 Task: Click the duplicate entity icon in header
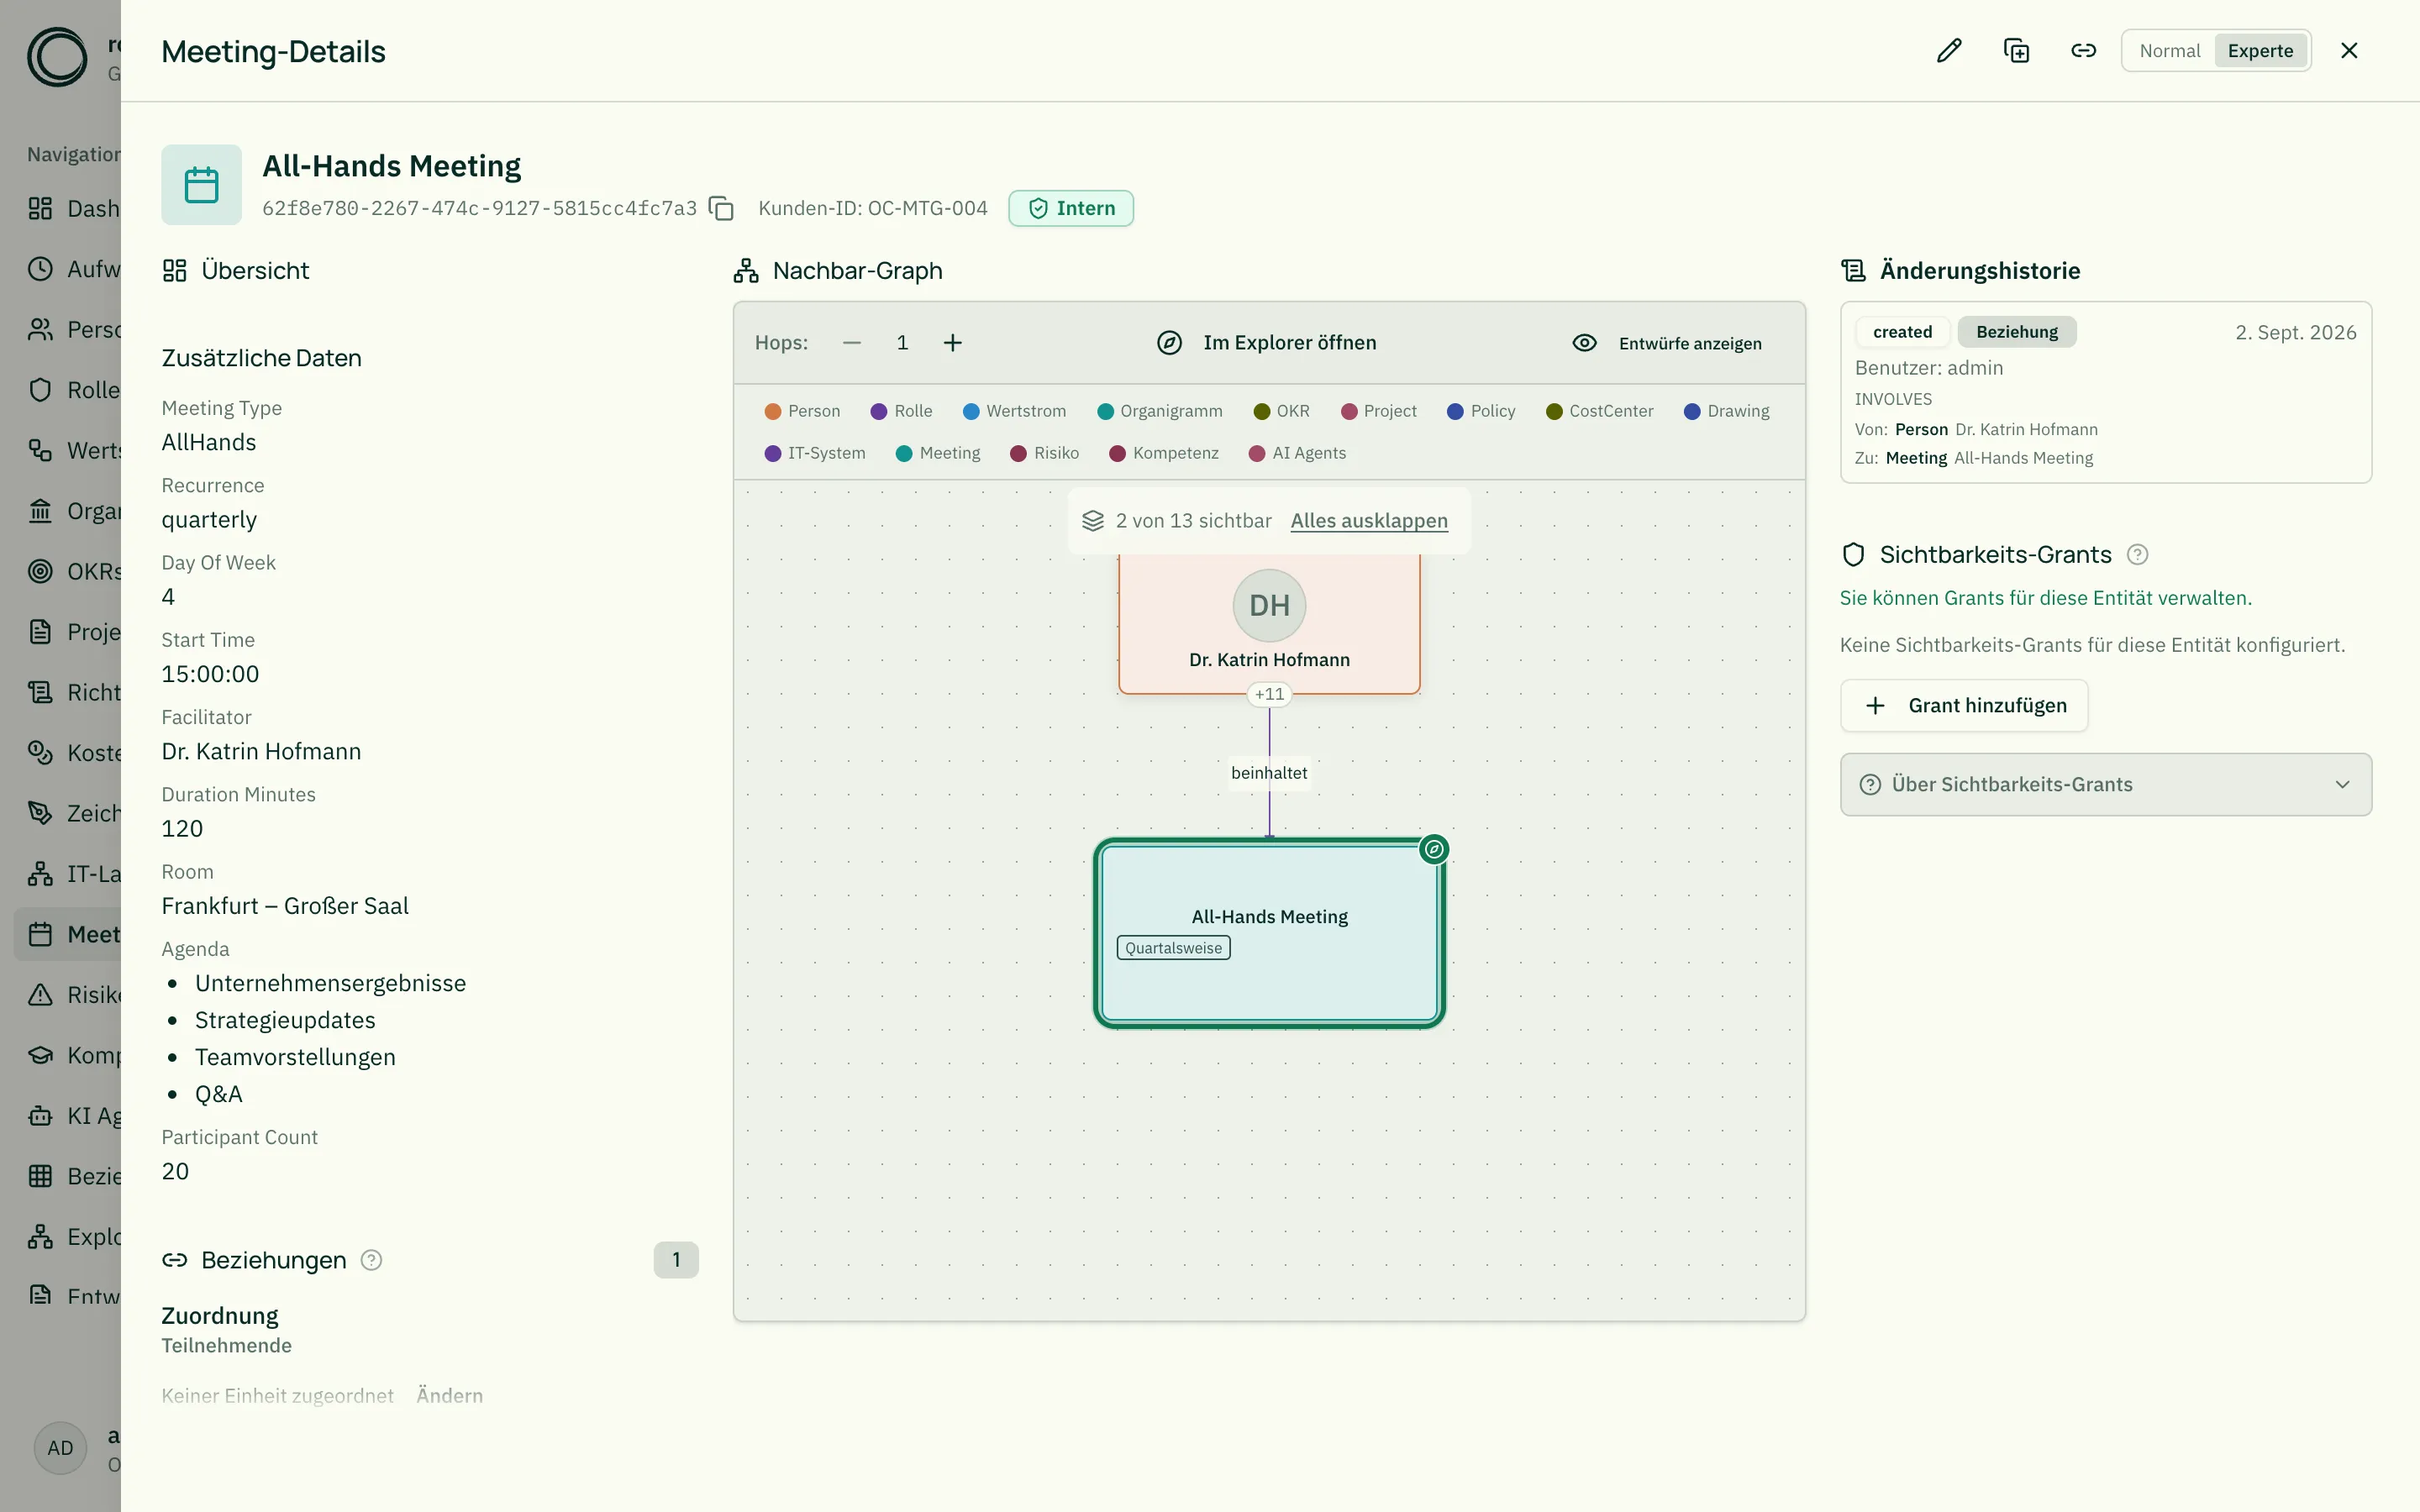(x=2016, y=51)
